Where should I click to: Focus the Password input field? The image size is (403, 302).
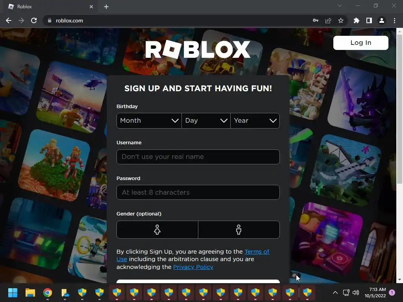pyautogui.click(x=198, y=192)
